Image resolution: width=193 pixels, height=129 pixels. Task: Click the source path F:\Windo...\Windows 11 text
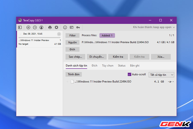point(115,42)
